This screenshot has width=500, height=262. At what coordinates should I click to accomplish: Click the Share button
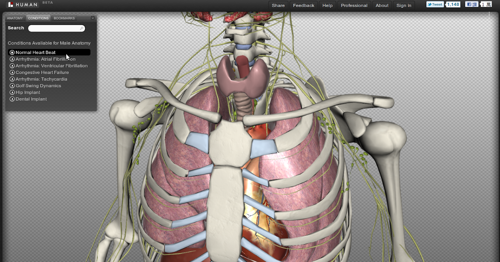click(x=278, y=5)
